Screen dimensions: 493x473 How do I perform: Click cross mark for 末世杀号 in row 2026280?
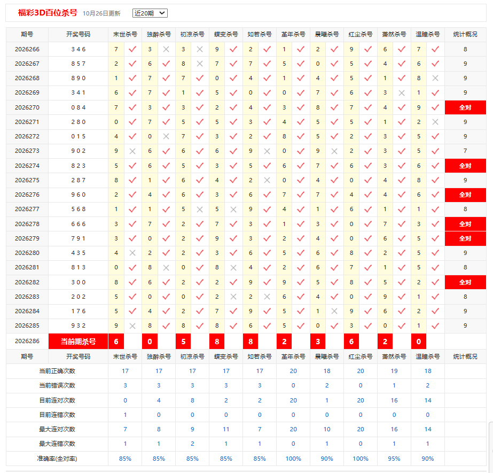pos(132,253)
